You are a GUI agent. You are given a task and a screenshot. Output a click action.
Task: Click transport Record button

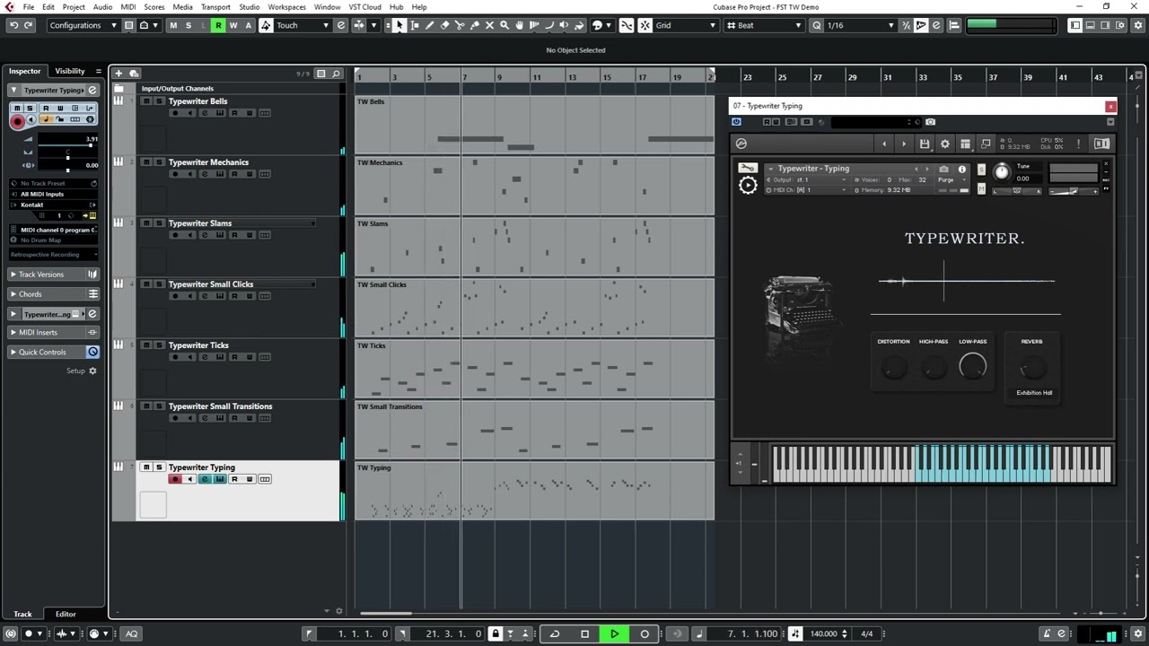[x=645, y=633]
